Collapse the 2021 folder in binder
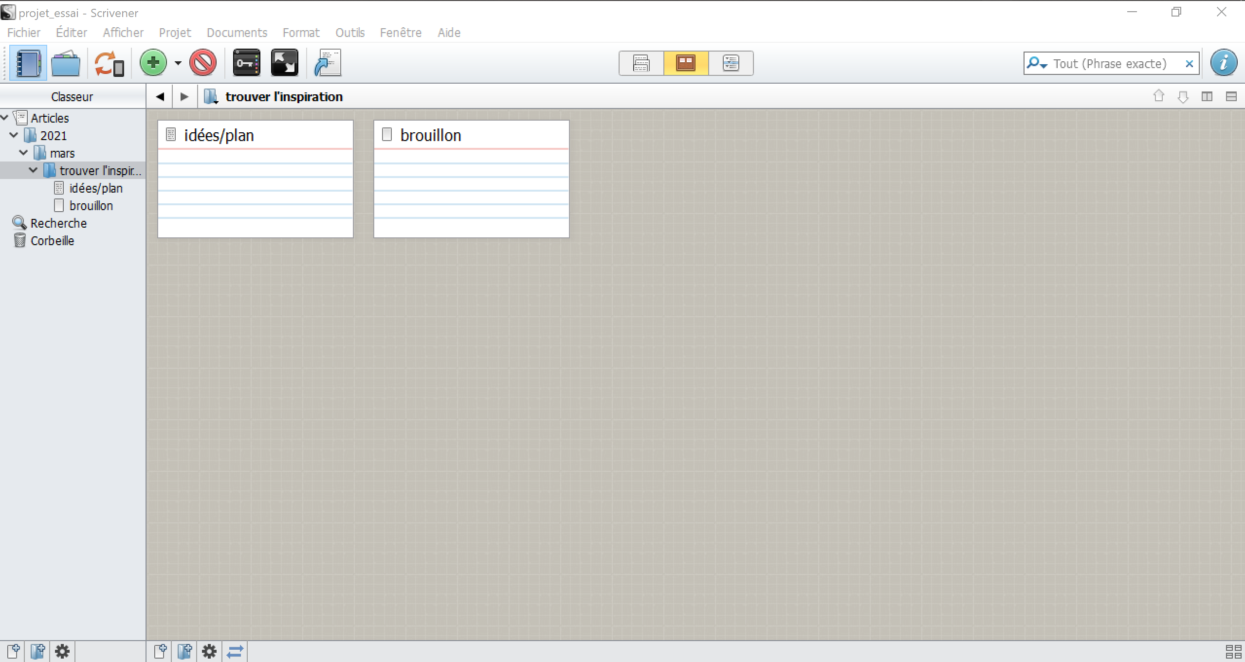The height and width of the screenshot is (662, 1245). click(x=14, y=135)
